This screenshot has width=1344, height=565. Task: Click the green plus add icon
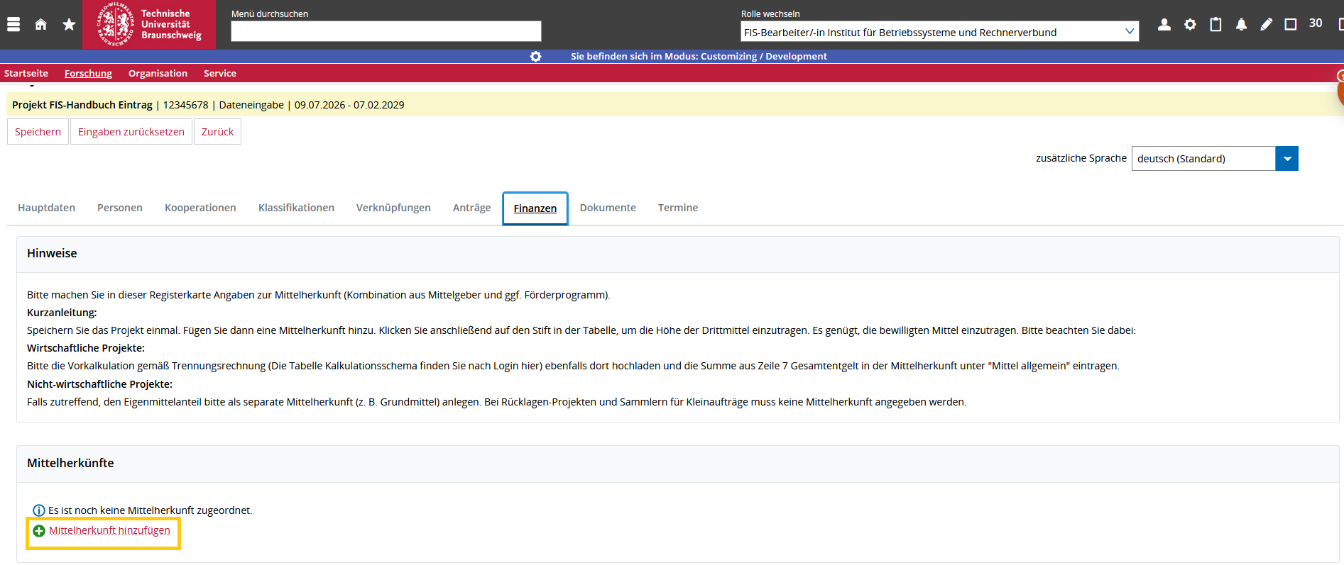[39, 531]
